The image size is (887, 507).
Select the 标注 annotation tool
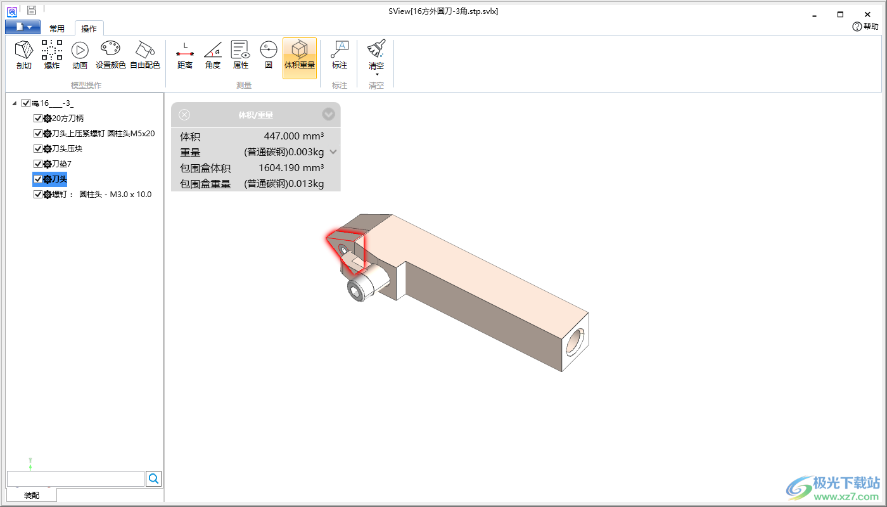(340, 55)
